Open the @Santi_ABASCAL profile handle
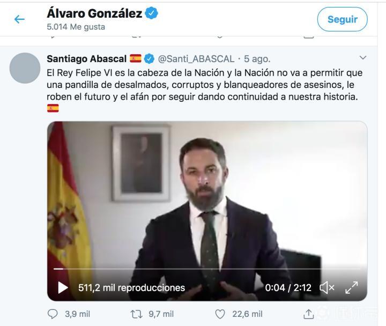The image size is (386, 326). (196, 59)
